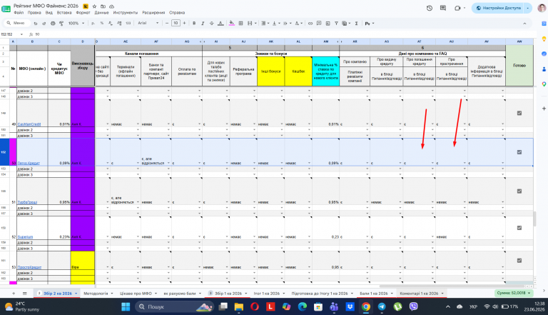This screenshot has width=548, height=315.
Task: Toggle the Готово checkbox for Superium row
Action: point(519,228)
